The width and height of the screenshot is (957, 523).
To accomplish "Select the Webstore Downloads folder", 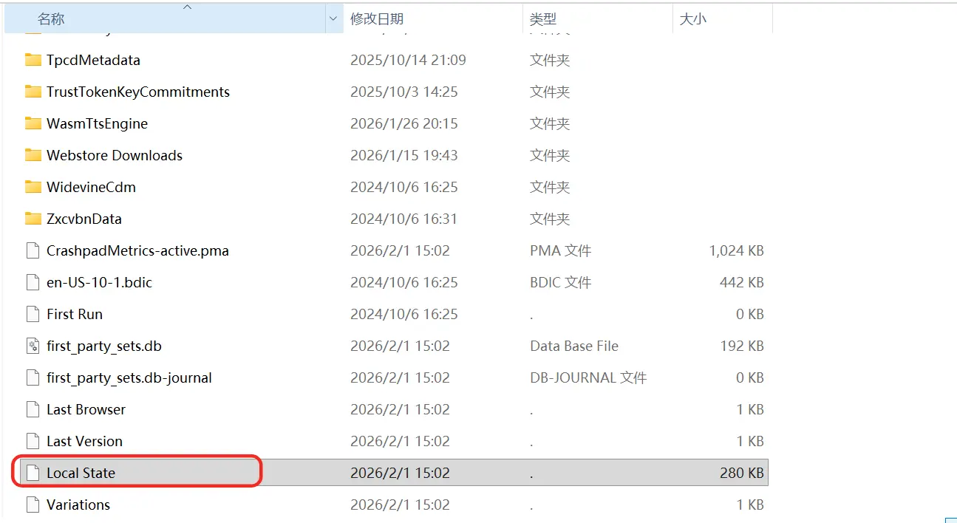I will (x=113, y=155).
